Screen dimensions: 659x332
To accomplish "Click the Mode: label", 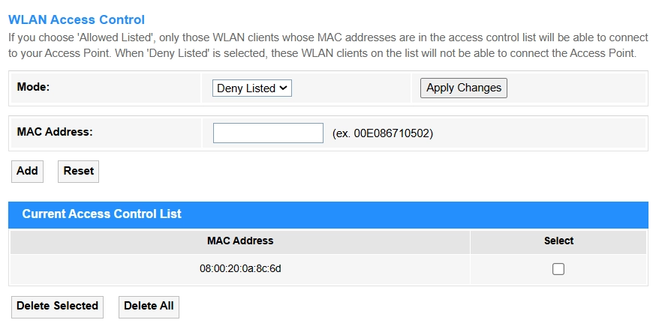I will click(33, 87).
